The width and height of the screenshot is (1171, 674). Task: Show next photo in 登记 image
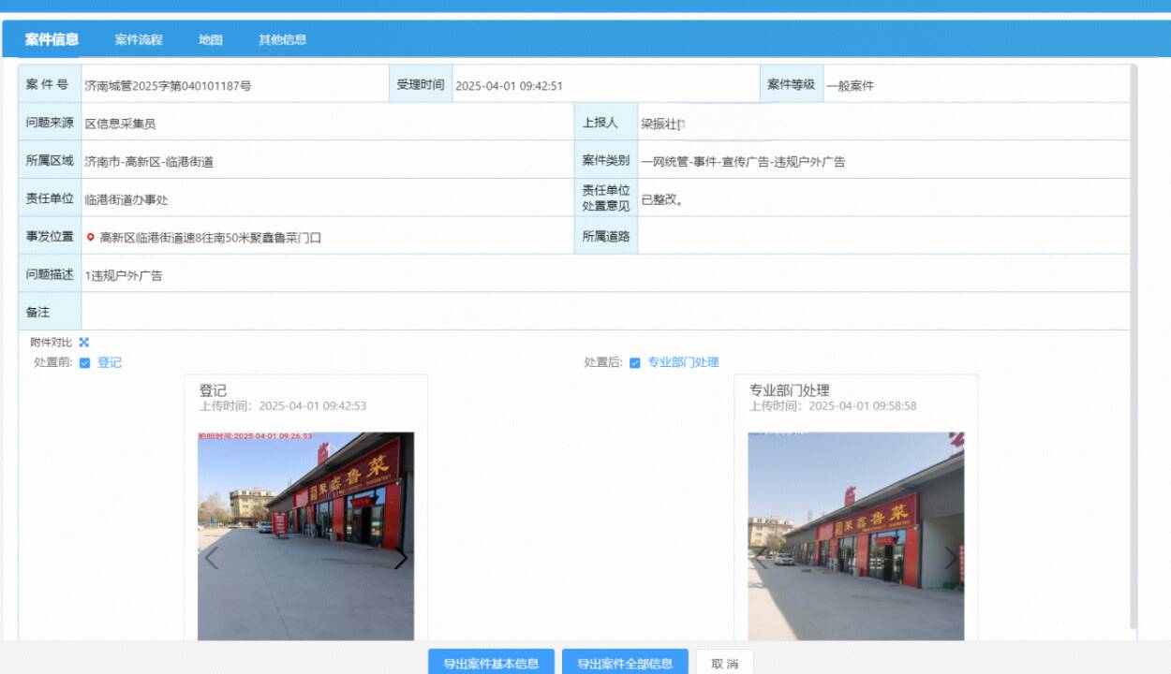click(x=401, y=558)
